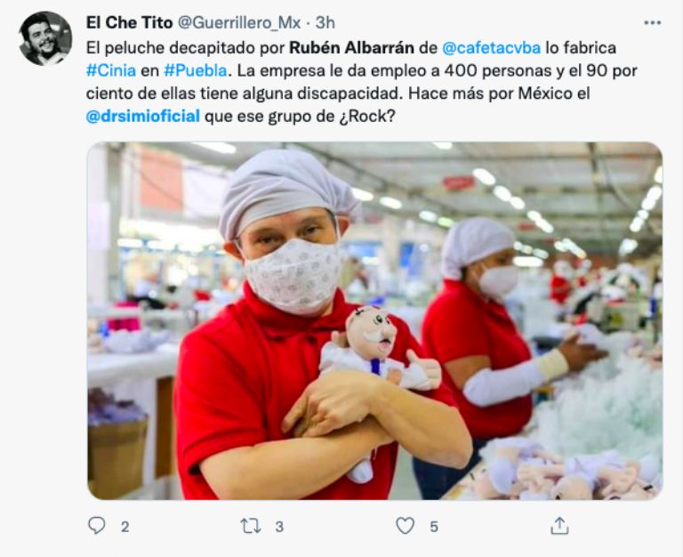View the 5 likes count
The height and width of the screenshot is (557, 683).
(x=433, y=527)
